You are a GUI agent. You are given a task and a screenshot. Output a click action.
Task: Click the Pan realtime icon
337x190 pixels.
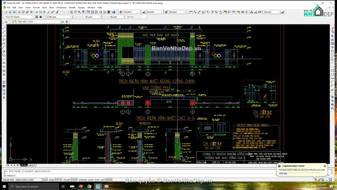tap(71, 12)
